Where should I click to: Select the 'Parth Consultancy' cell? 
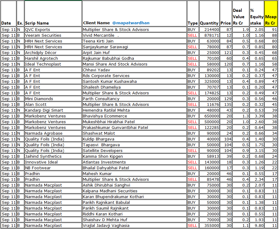(x=134, y=99)
